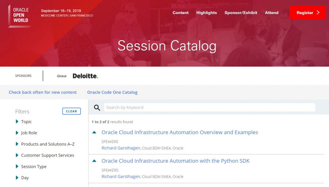
Task: Open Richard Garsthagen's first speaker link
Action: point(121,148)
